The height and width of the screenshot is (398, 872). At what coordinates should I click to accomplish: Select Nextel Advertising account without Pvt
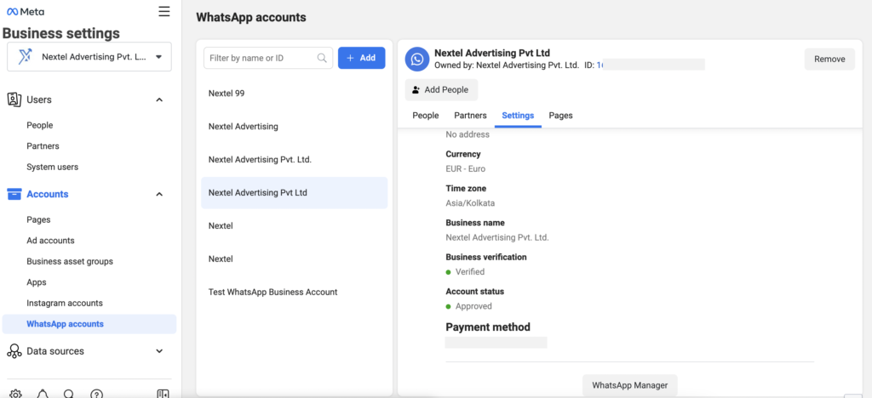pos(294,127)
